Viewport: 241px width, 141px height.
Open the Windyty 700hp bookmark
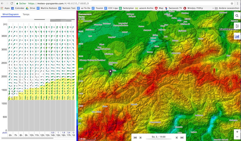(x=193, y=8)
